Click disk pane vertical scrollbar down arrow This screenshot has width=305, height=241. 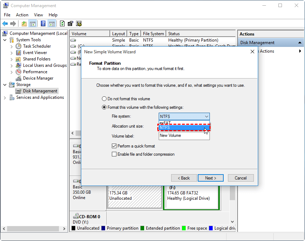click(x=232, y=222)
